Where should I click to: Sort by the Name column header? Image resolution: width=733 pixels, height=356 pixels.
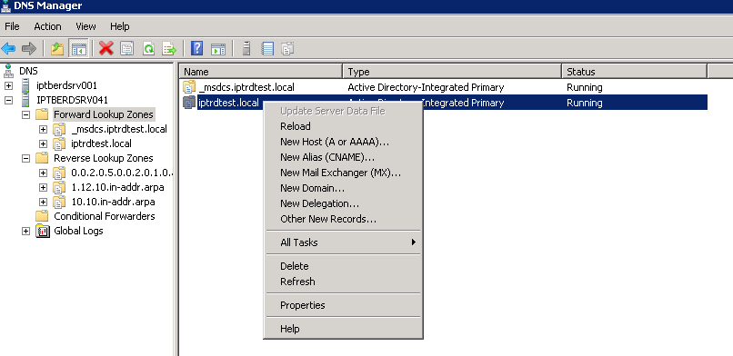point(261,72)
